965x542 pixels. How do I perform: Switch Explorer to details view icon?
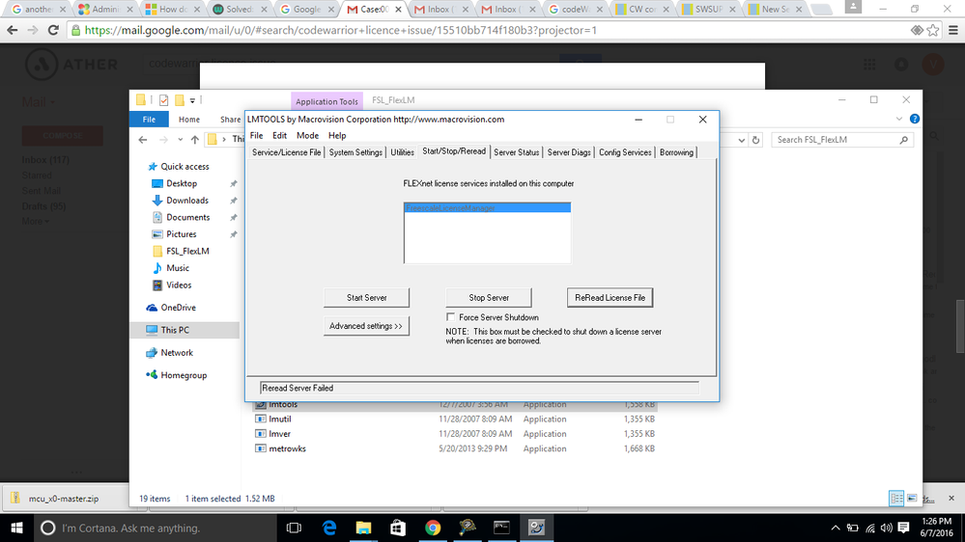tap(896, 499)
